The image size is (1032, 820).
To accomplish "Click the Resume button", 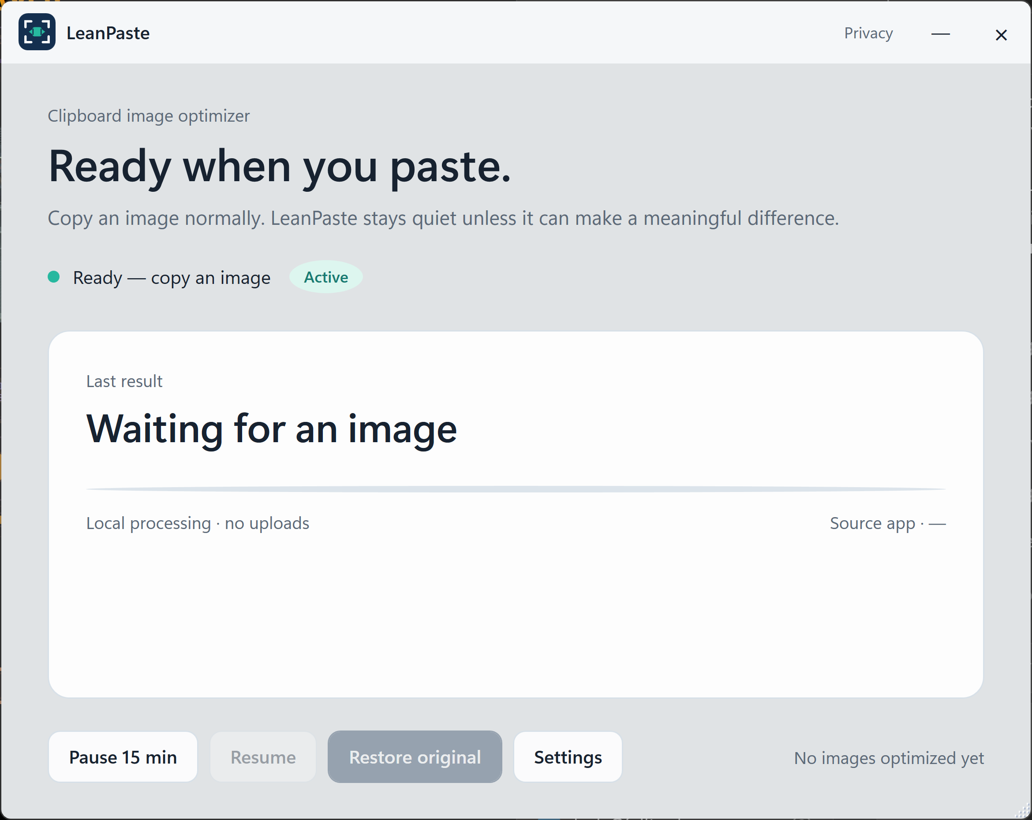I will pos(263,757).
